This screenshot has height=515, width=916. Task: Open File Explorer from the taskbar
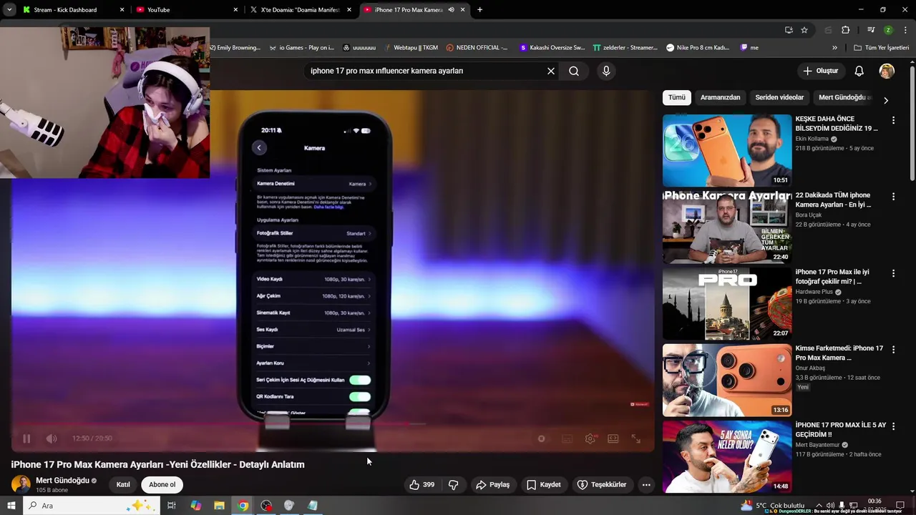pyautogui.click(x=219, y=506)
